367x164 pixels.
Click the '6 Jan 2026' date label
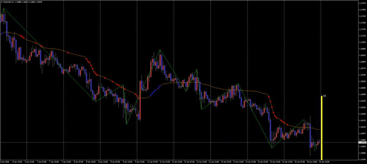pos(6,162)
